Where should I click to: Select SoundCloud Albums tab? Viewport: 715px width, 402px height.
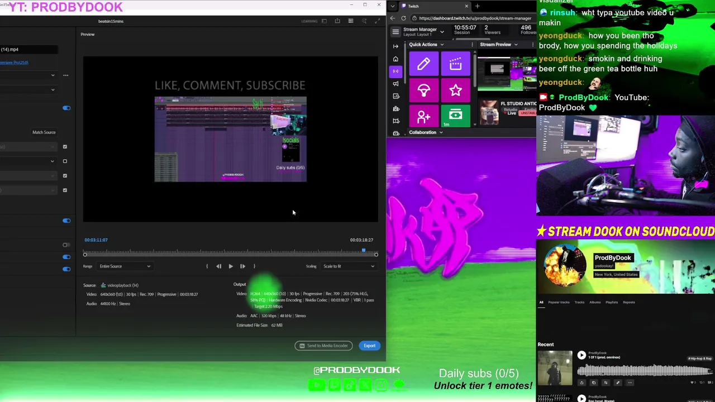(x=595, y=303)
